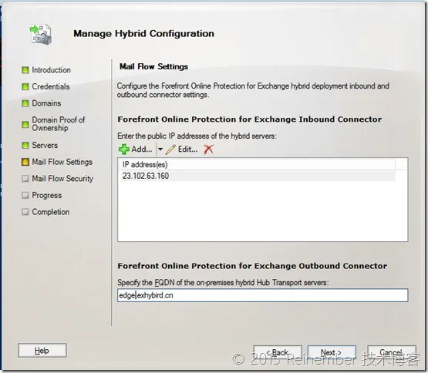Click the pencil Edit icon
This screenshot has width=428, height=373.
(x=170, y=150)
